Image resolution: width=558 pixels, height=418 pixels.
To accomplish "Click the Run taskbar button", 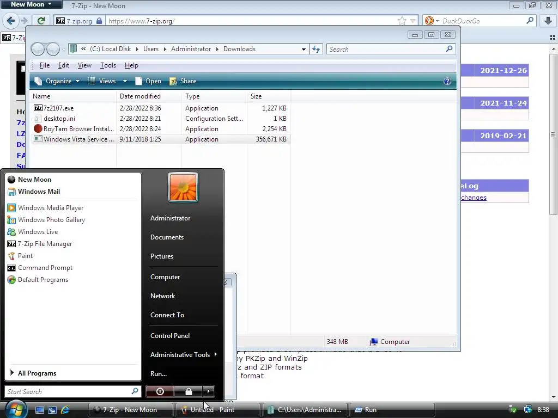I will (392, 410).
